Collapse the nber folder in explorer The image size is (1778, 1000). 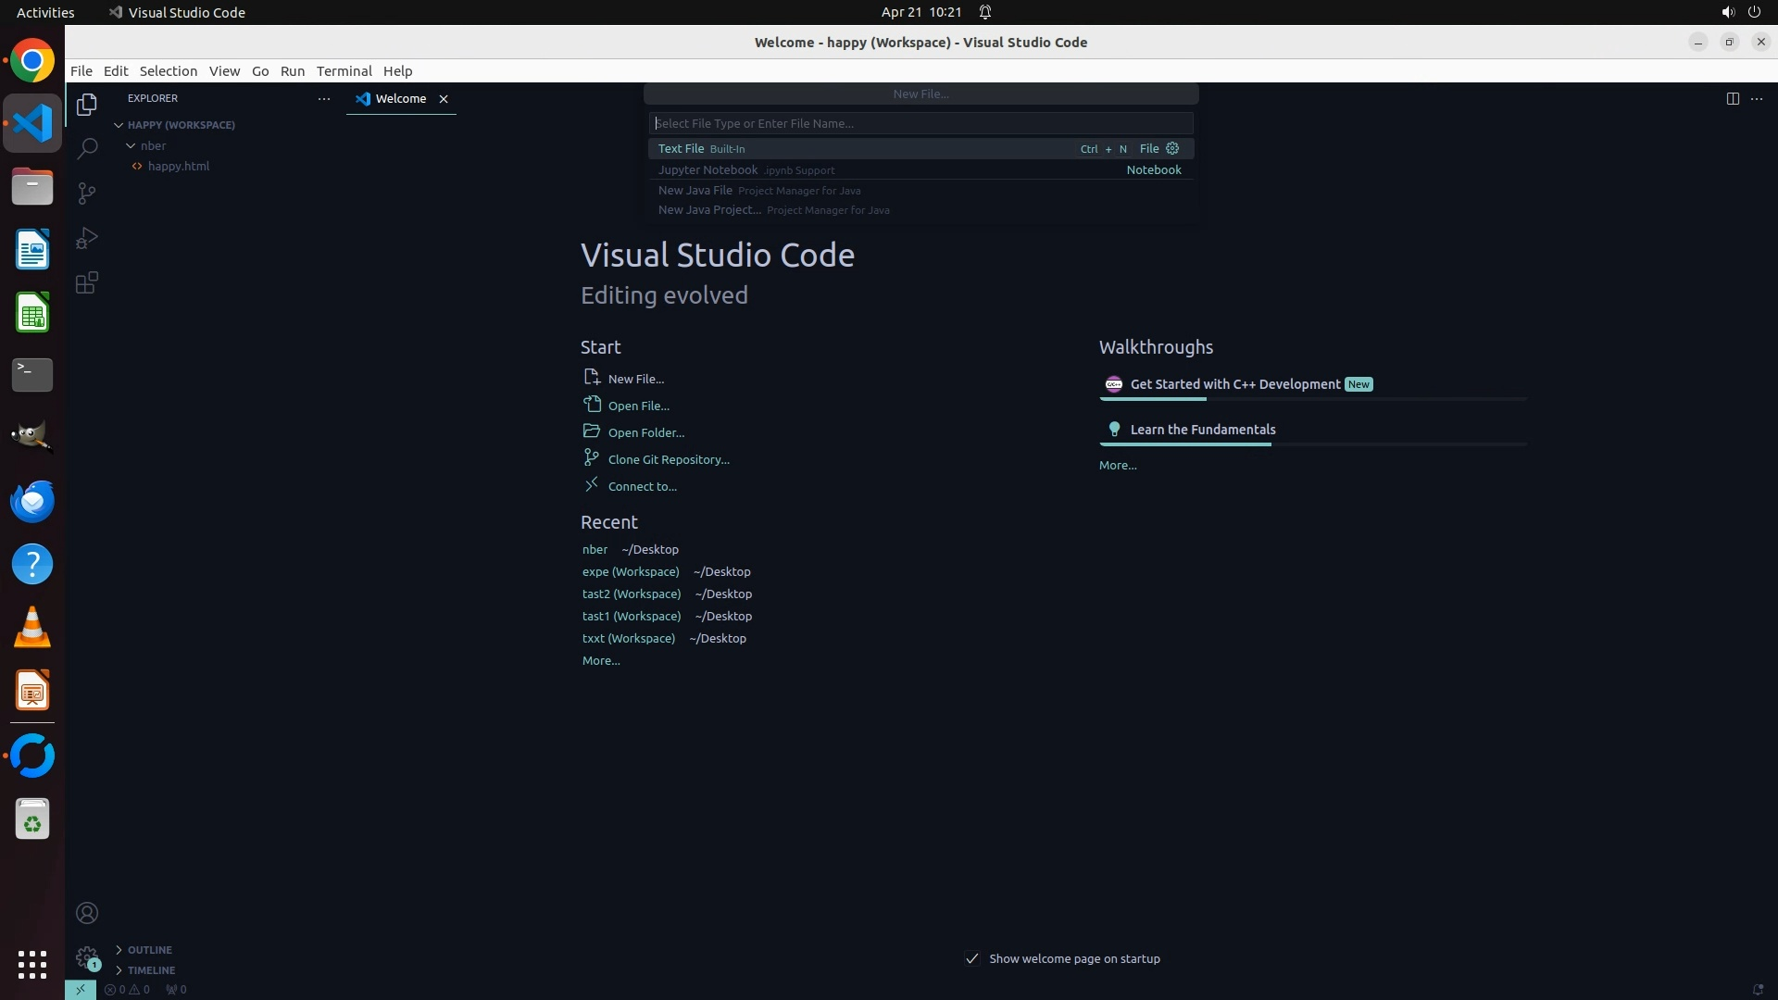pyautogui.click(x=131, y=145)
